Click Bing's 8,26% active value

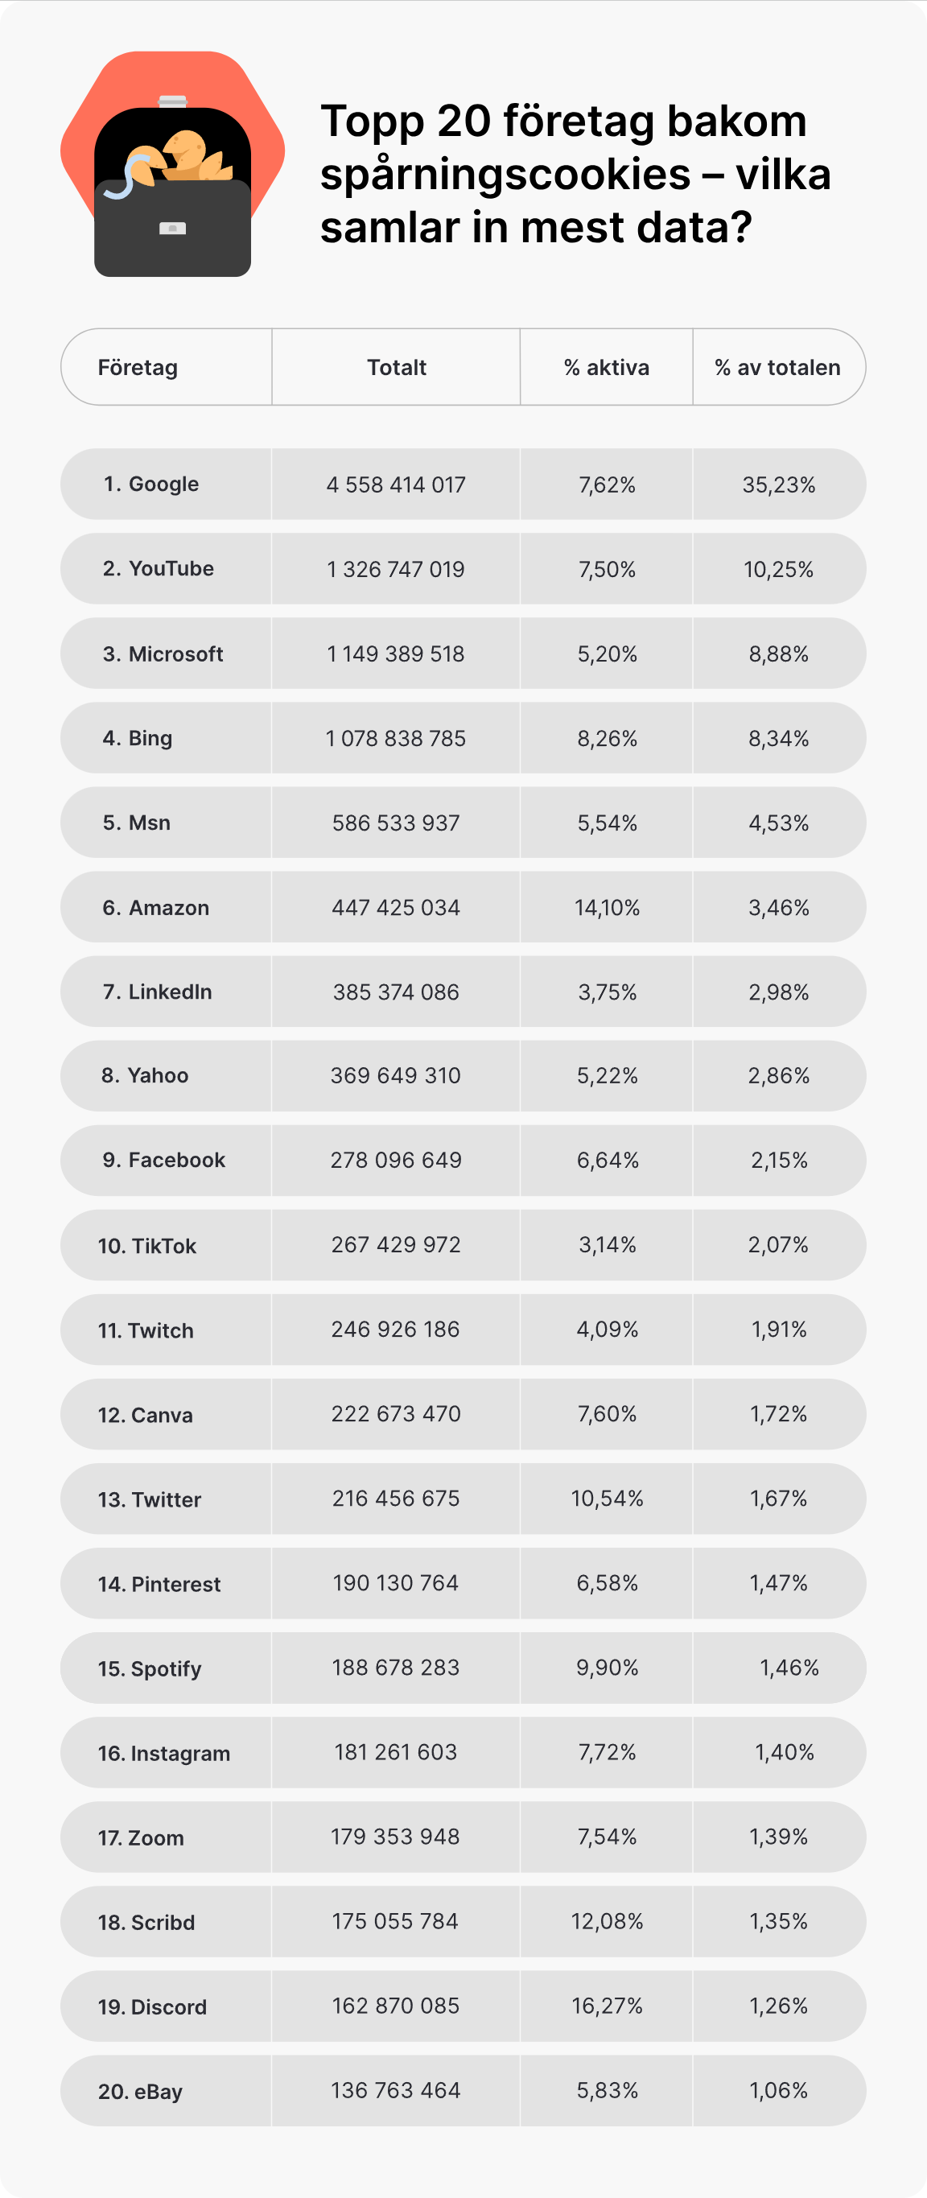pyautogui.click(x=608, y=739)
